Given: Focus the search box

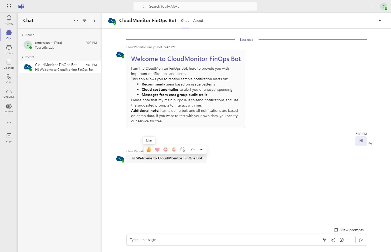Looking at the screenshot, I should [195, 6].
